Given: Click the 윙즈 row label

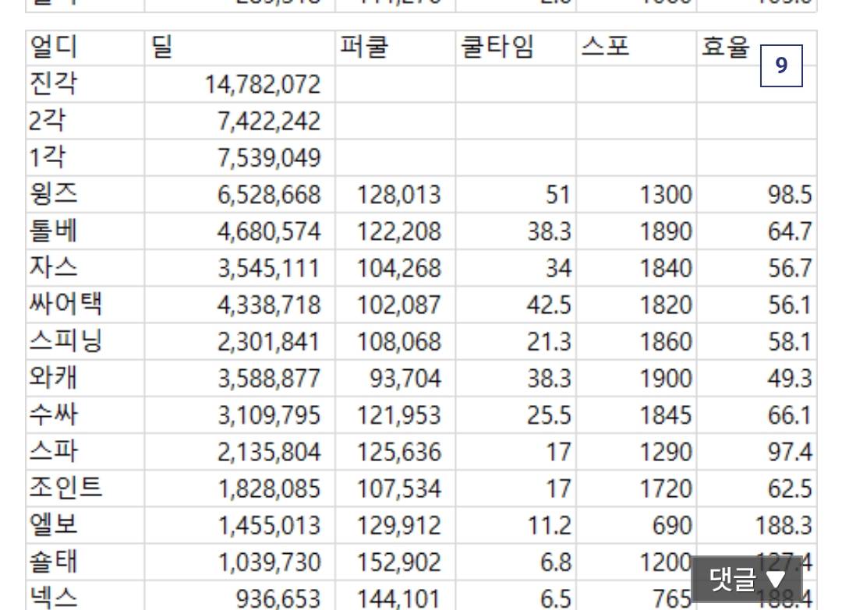Looking at the screenshot, I should 53,194.
